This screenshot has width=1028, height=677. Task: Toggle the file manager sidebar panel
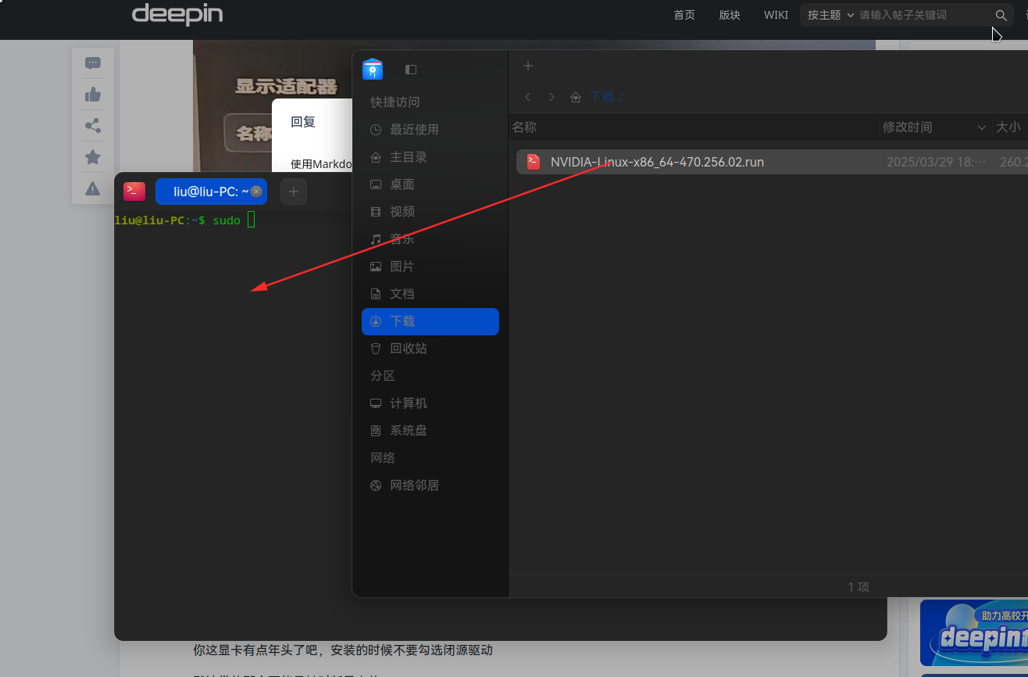[411, 70]
